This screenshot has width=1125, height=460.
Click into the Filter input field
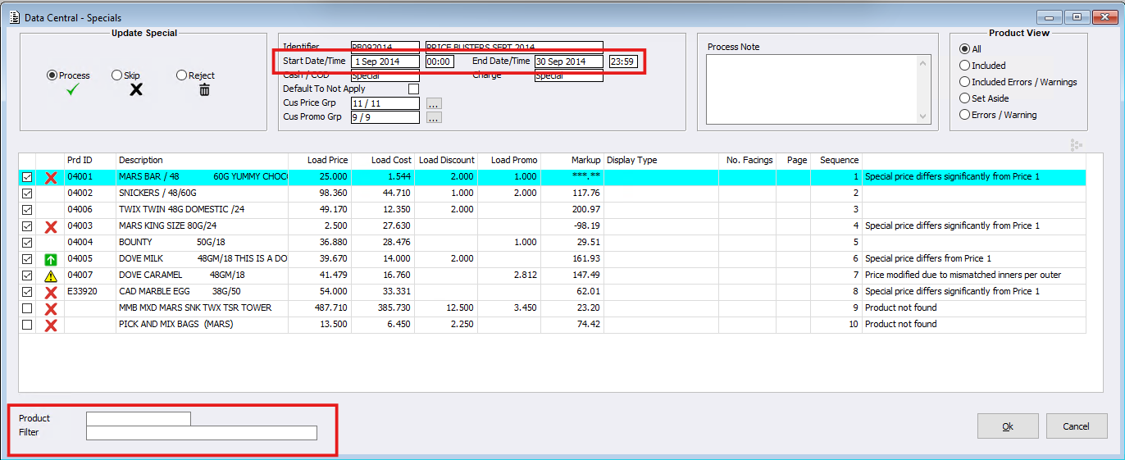tap(202, 433)
